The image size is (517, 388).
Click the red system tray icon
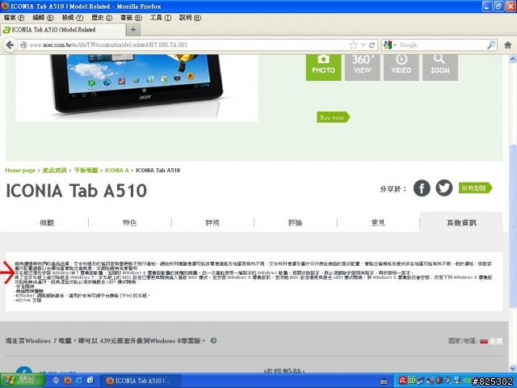coord(402,381)
